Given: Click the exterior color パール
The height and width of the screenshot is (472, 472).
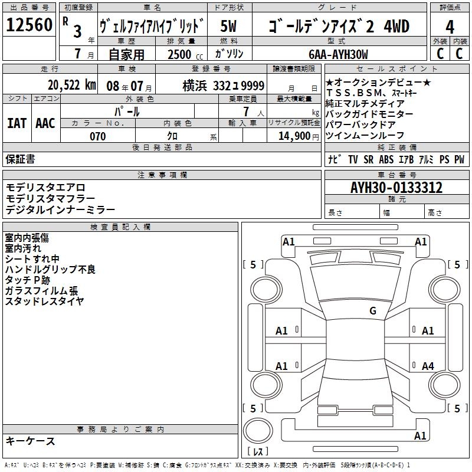Looking at the screenshot, I should [127, 112].
